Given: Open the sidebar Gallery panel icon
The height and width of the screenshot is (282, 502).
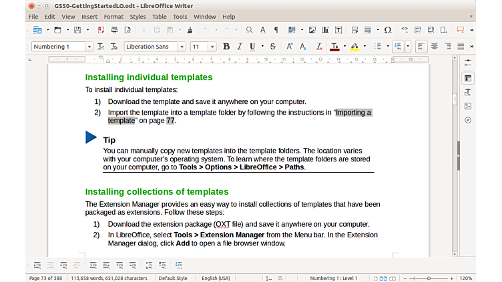Looking at the screenshot, I should click(x=468, y=106).
